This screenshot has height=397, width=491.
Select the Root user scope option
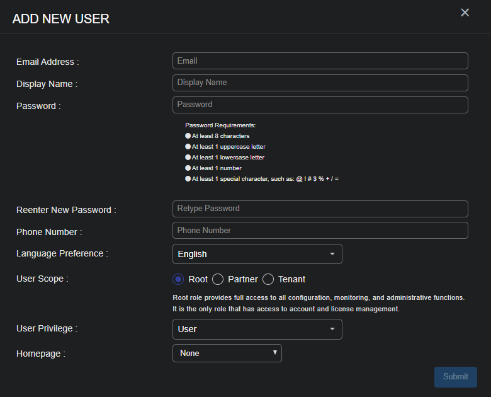pyautogui.click(x=178, y=279)
